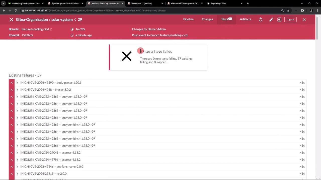Click row text CVE-2023-42366 busybox-binsh-1.35.0-r29
The image size is (321, 180).
pos(58,145)
